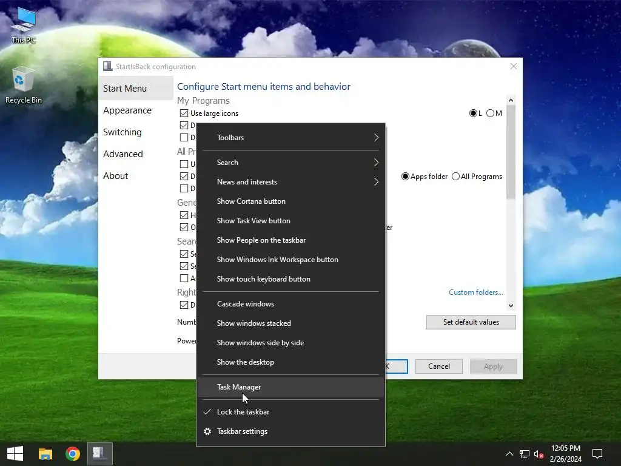This screenshot has width=621, height=466.
Task: Toggle first checkbox under All Programs section
Action: pyautogui.click(x=184, y=164)
